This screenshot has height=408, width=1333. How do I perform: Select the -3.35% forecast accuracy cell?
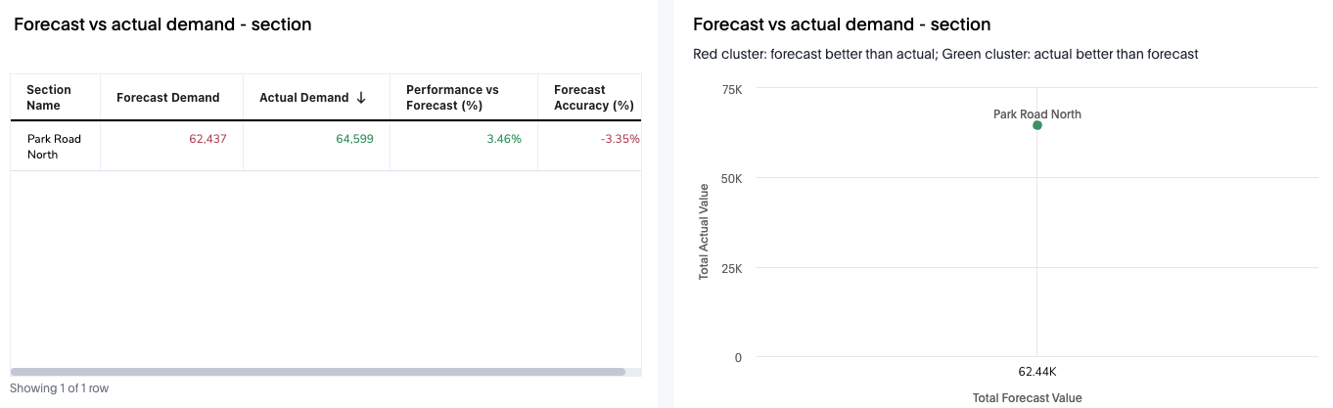(x=620, y=139)
